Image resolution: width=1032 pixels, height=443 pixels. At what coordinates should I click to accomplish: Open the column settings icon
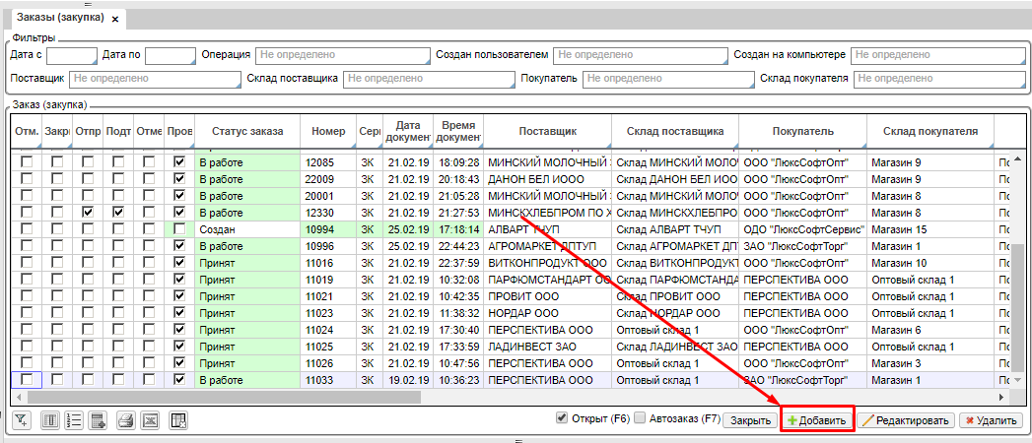point(49,421)
